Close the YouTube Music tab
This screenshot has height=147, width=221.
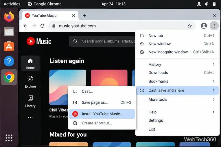pos(73,16)
